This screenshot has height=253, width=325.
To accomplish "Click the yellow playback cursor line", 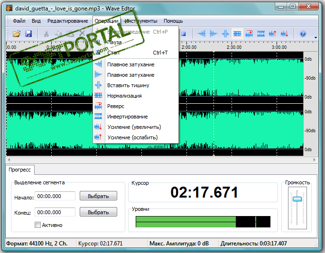I will tap(214, 103).
